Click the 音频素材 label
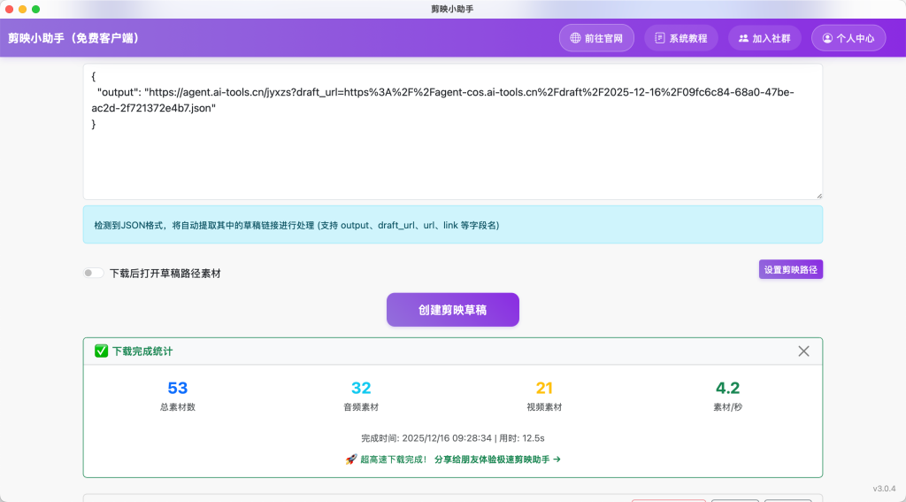The image size is (906, 502). (361, 407)
